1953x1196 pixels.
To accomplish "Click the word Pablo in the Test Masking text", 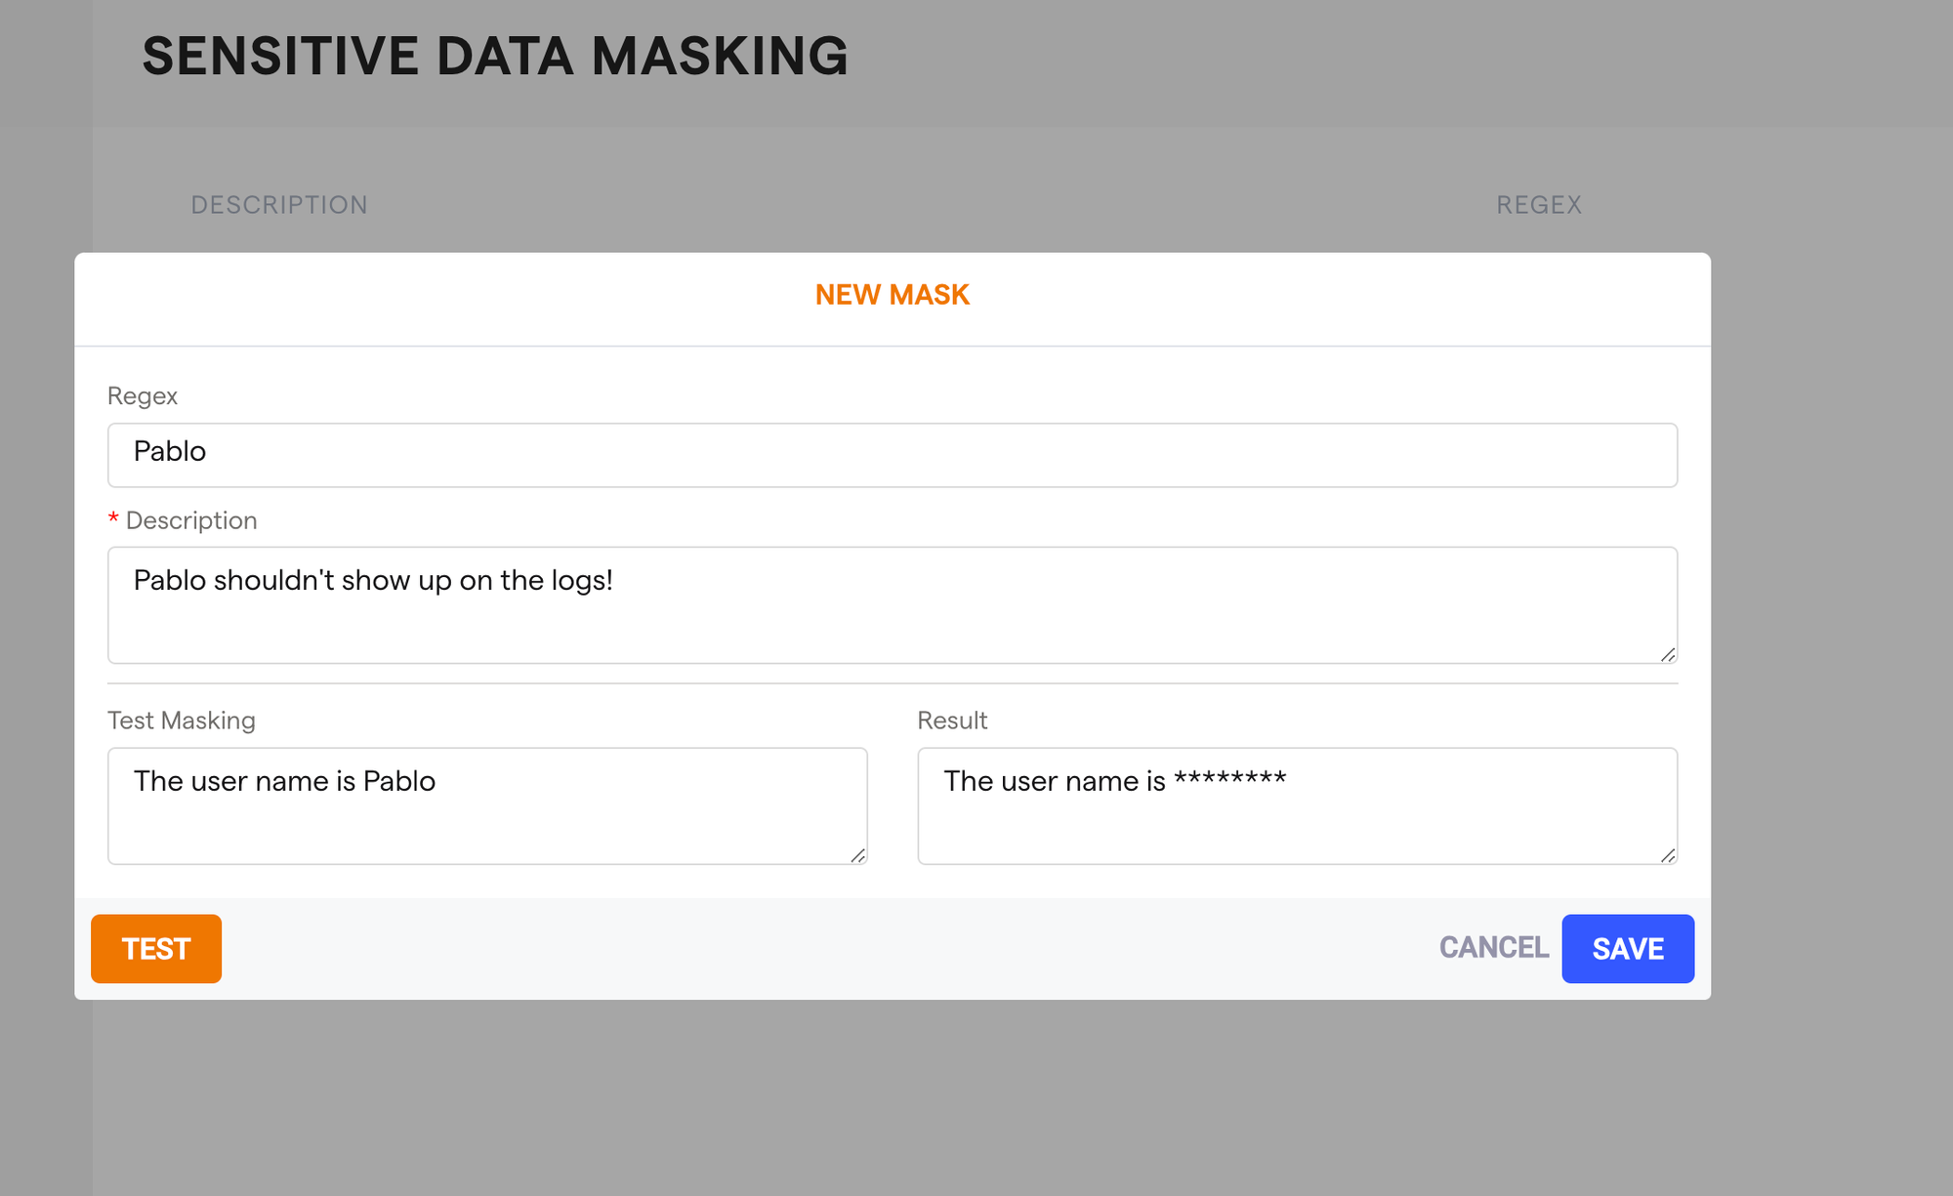I will coord(399,781).
